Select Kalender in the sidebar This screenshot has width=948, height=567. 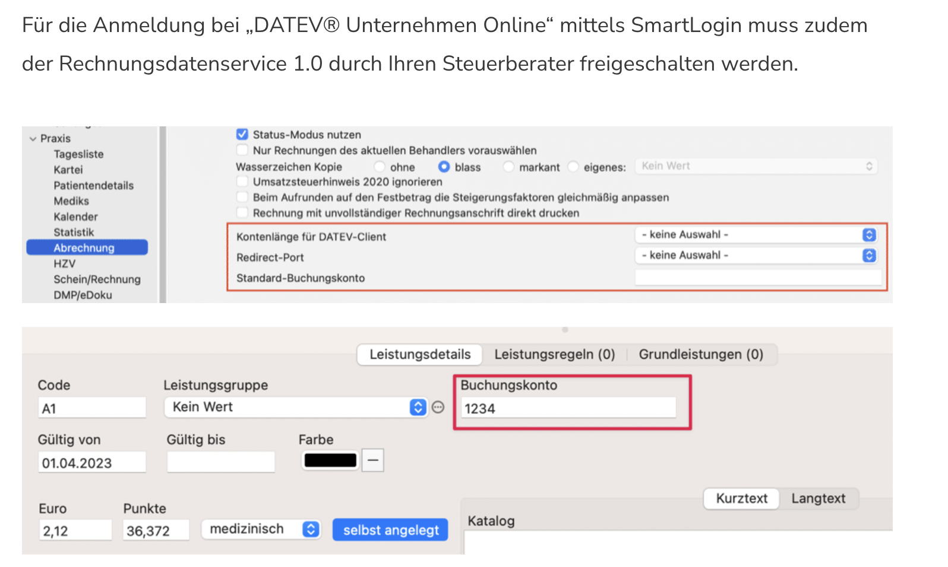coord(75,217)
